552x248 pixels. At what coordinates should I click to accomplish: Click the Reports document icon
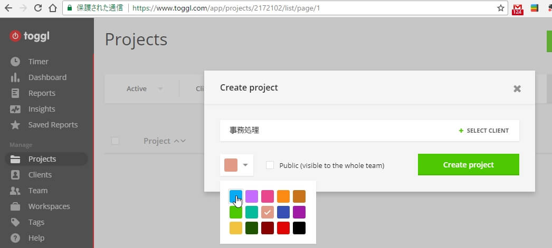click(x=15, y=93)
